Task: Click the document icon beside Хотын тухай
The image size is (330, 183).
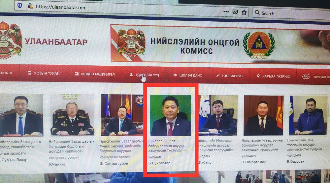Action: (29, 73)
